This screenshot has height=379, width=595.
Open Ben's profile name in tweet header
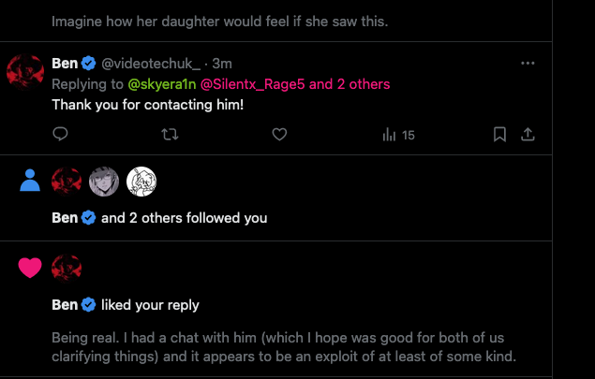coord(65,63)
